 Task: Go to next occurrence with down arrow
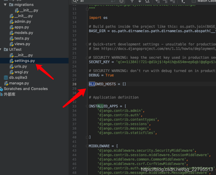click(140, 1)
